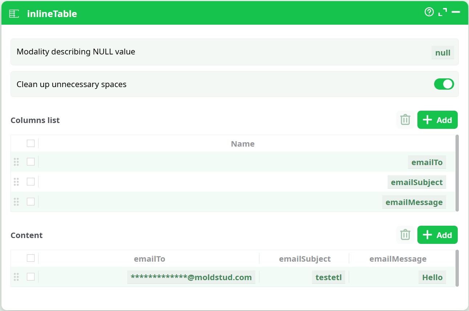Open the help icon in the title bar
This screenshot has width=469, height=311.
pyautogui.click(x=429, y=12)
